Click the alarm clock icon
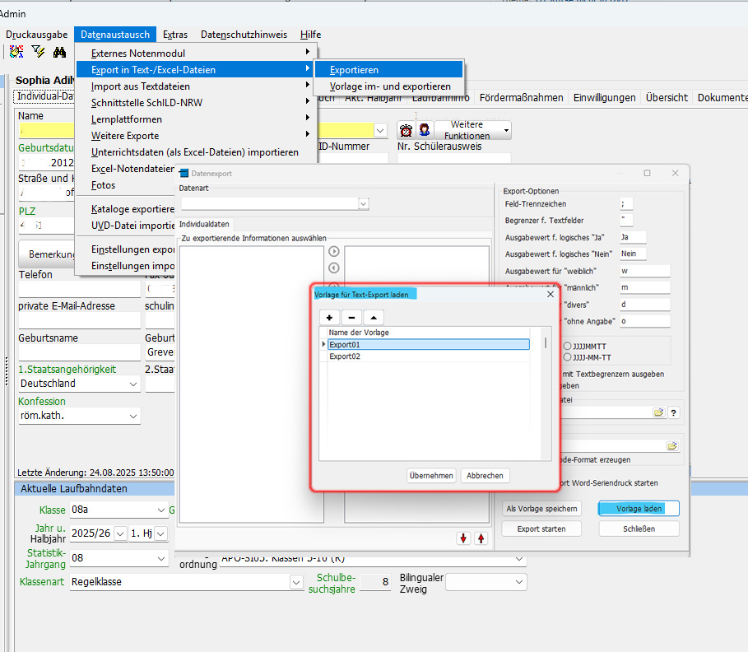 coord(406,130)
